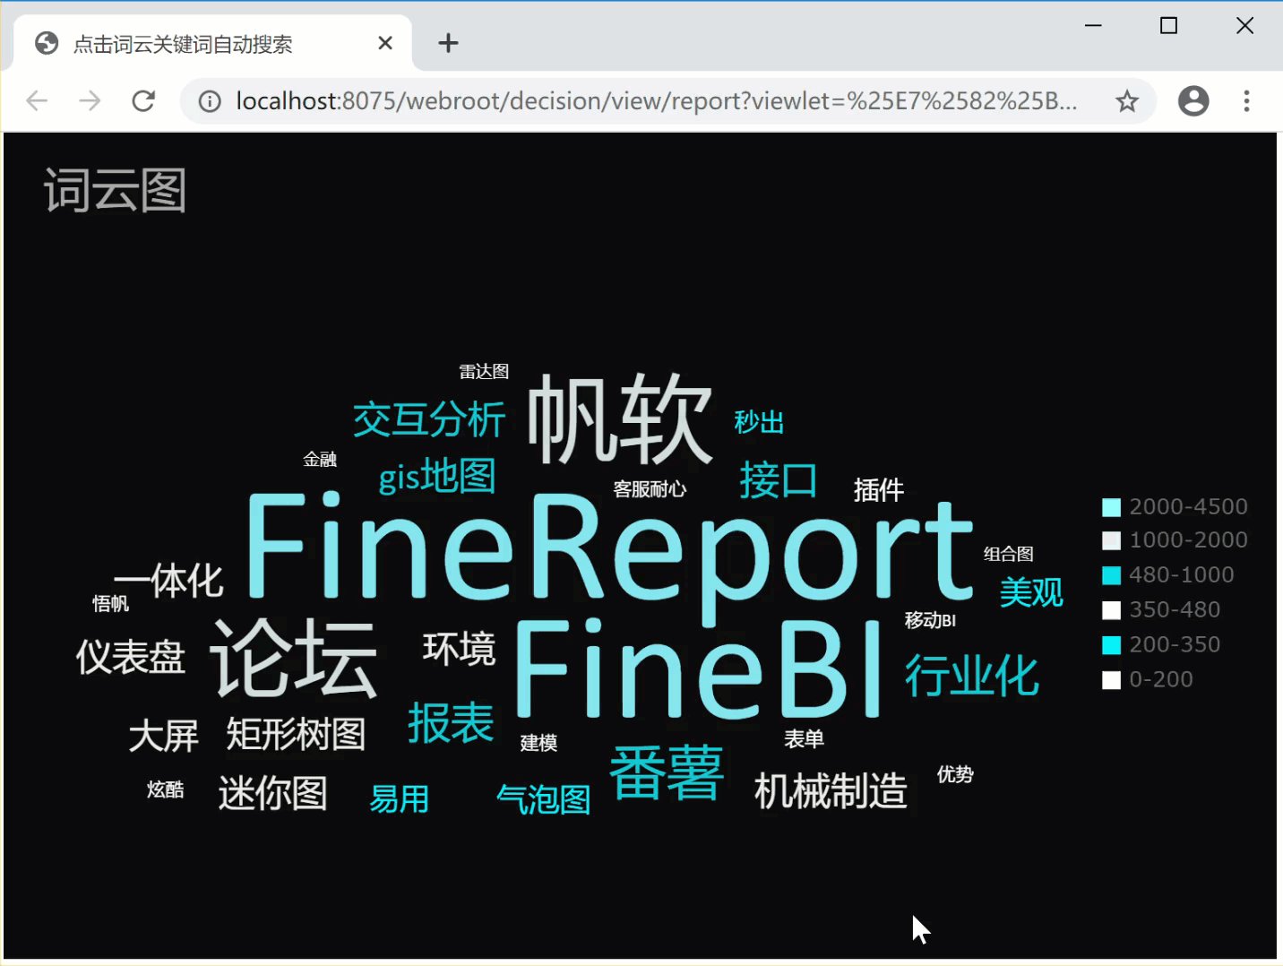Click the 雷达图 keyword
The height and width of the screenshot is (966, 1283).
tap(484, 371)
